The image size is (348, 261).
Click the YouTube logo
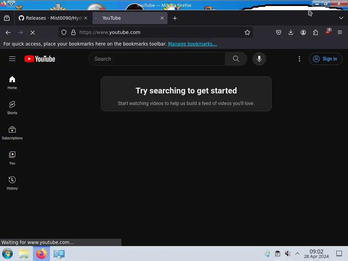pos(40,59)
